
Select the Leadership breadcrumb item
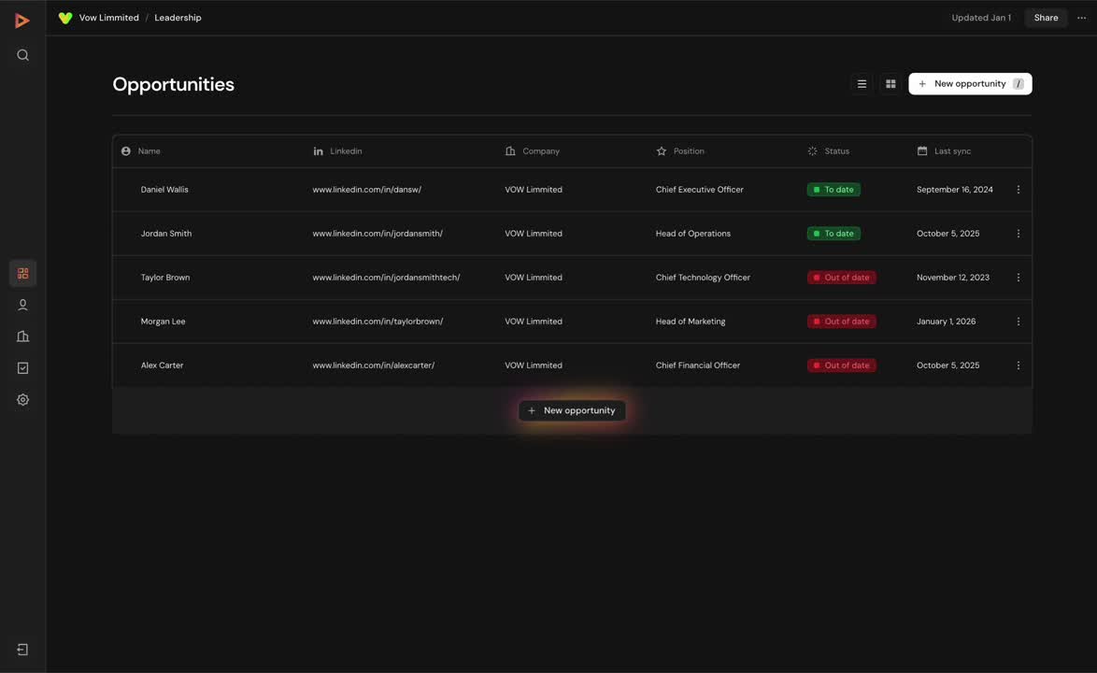(x=178, y=17)
